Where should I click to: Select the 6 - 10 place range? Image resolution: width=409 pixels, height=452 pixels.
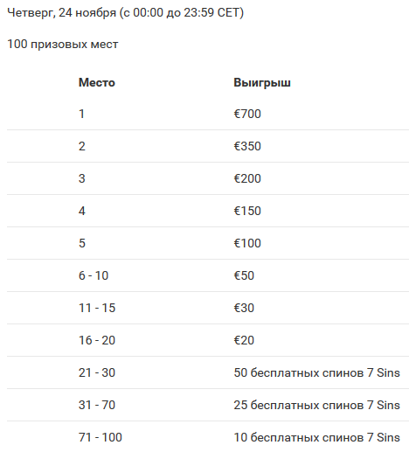click(94, 275)
